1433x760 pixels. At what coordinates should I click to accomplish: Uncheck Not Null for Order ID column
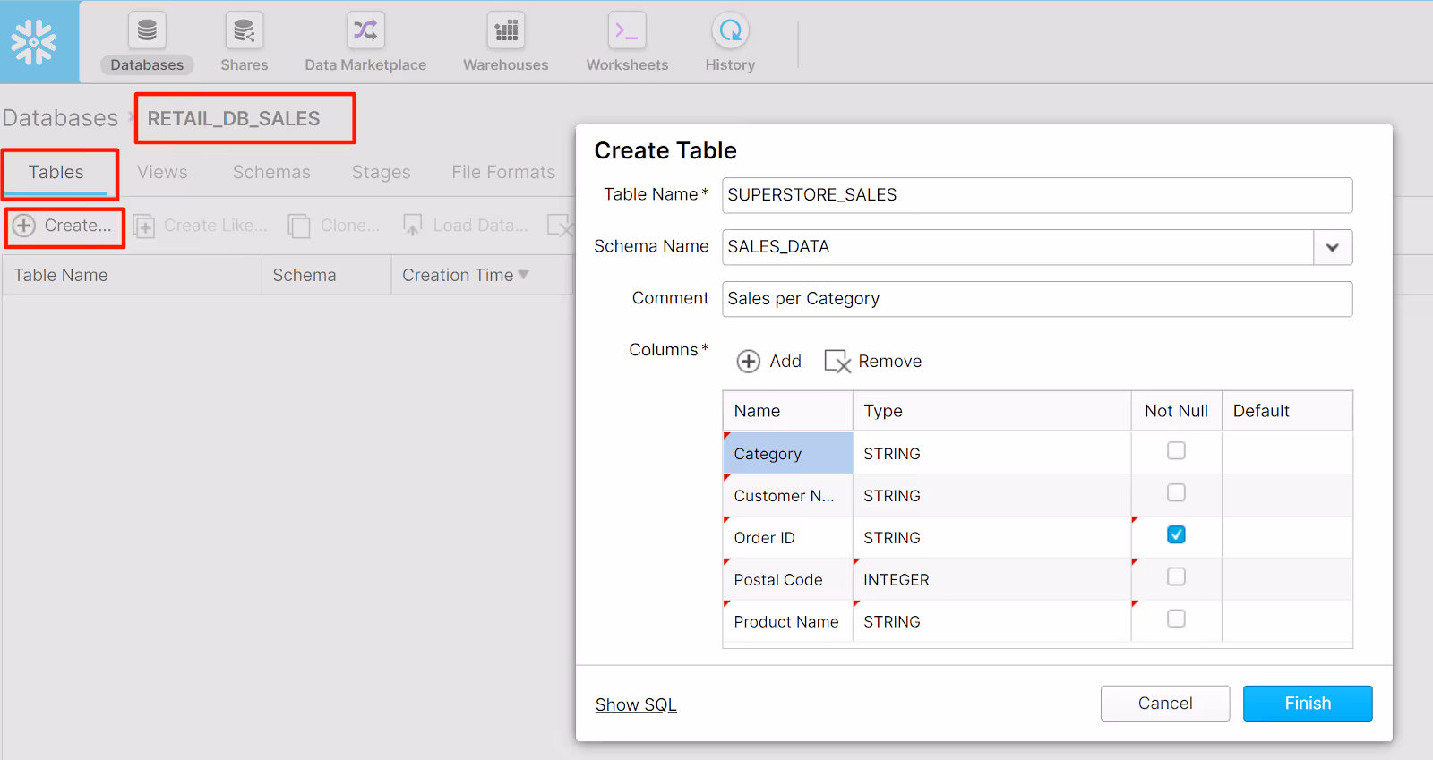1176,534
